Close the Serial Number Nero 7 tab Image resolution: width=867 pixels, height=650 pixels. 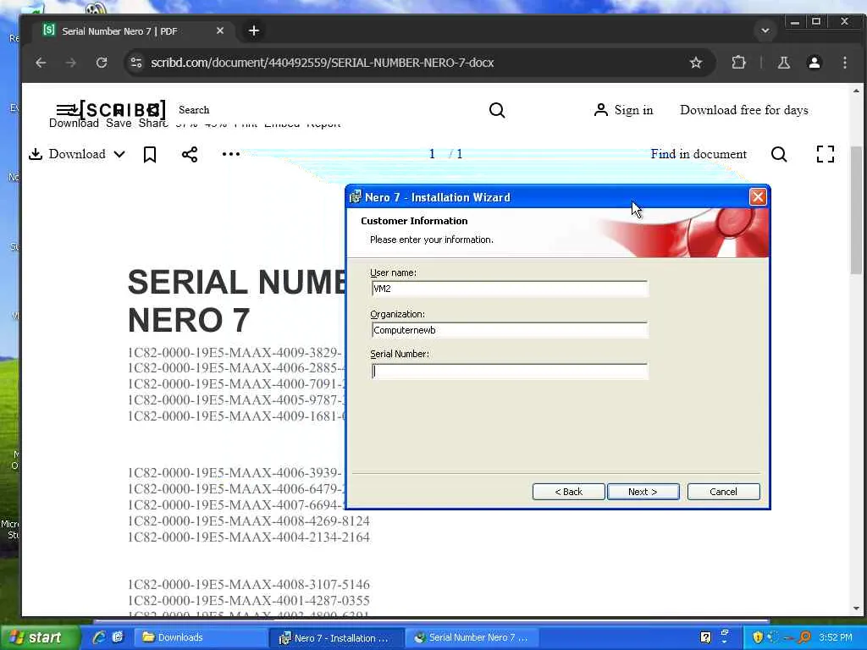(220, 31)
